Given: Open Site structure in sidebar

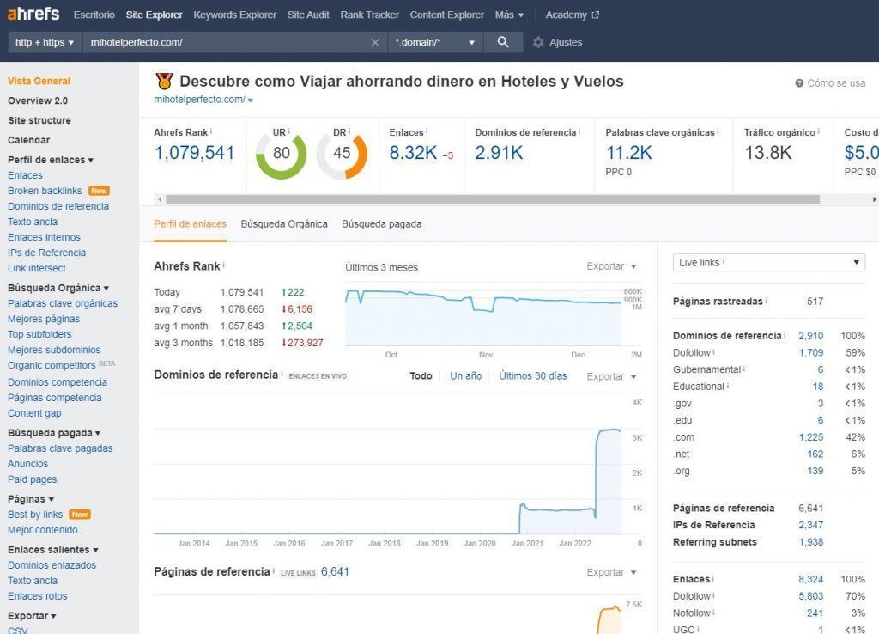Looking at the screenshot, I should click(39, 120).
